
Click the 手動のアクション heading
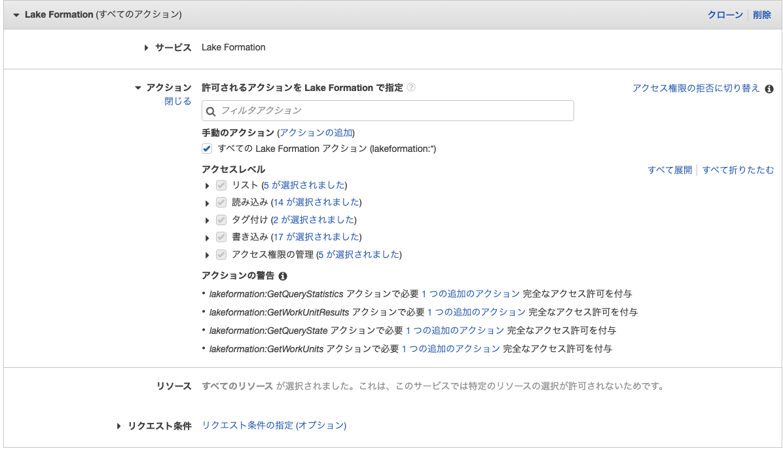238,133
